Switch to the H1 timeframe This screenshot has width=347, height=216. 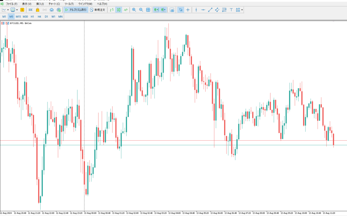tap(32, 16)
